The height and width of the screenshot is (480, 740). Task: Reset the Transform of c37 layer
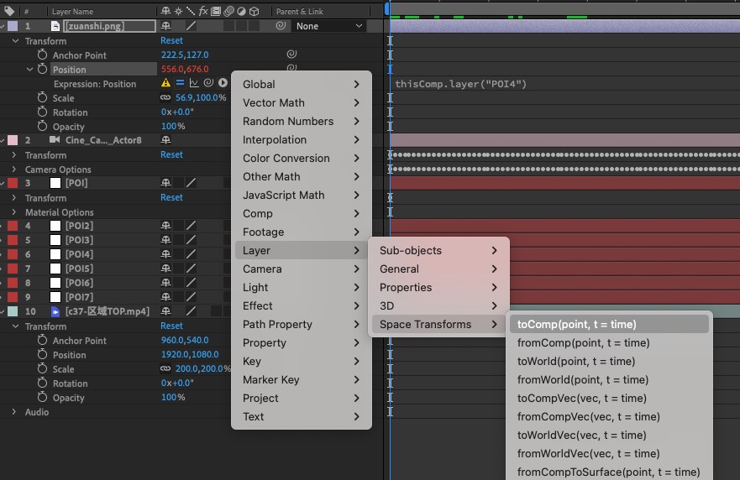(x=171, y=326)
